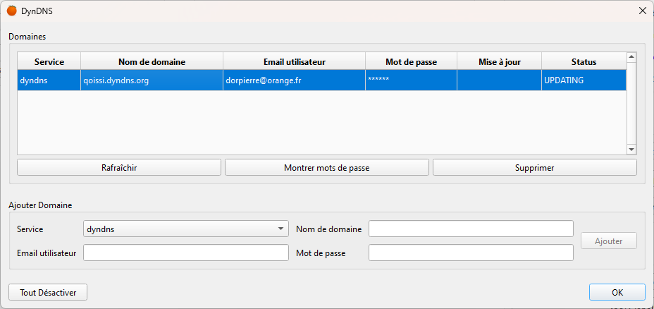Viewport: 654px width, 309px height.
Task: Open the Service dropdown showing dyndns
Action: coord(186,229)
